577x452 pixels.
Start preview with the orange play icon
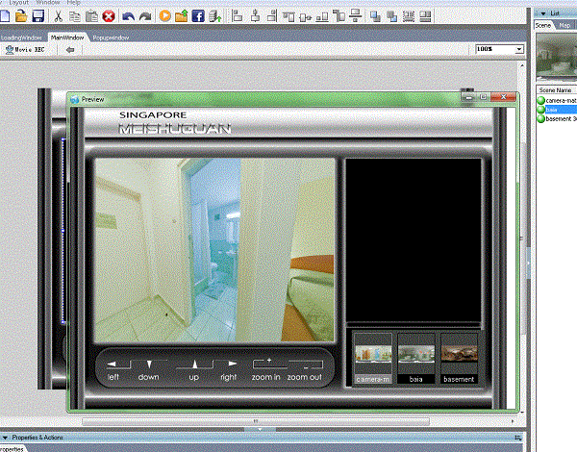click(164, 15)
